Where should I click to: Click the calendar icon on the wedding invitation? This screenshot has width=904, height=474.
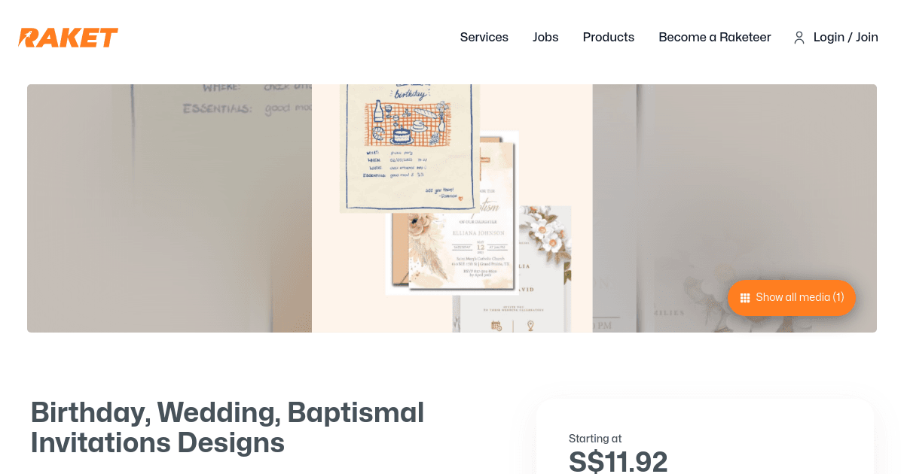tap(496, 326)
